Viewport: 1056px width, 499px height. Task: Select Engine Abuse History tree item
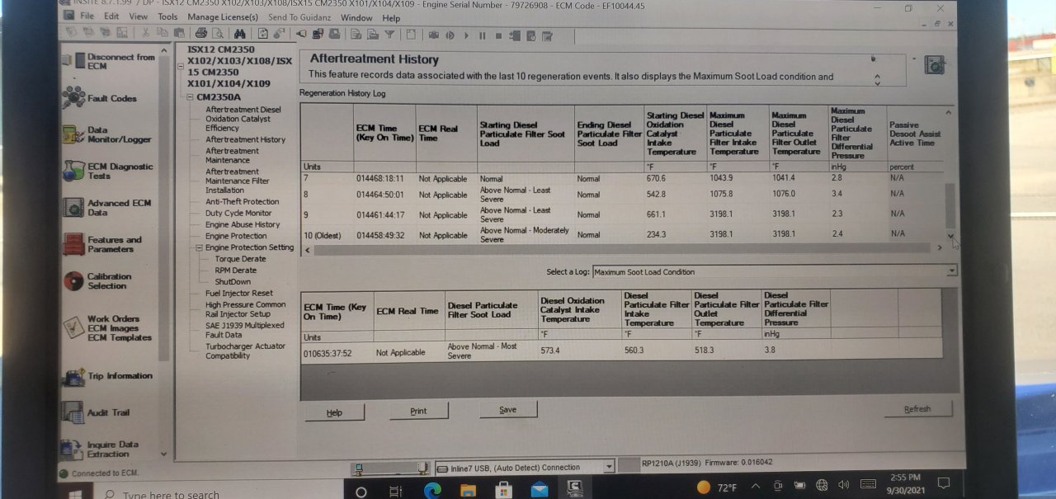click(243, 224)
